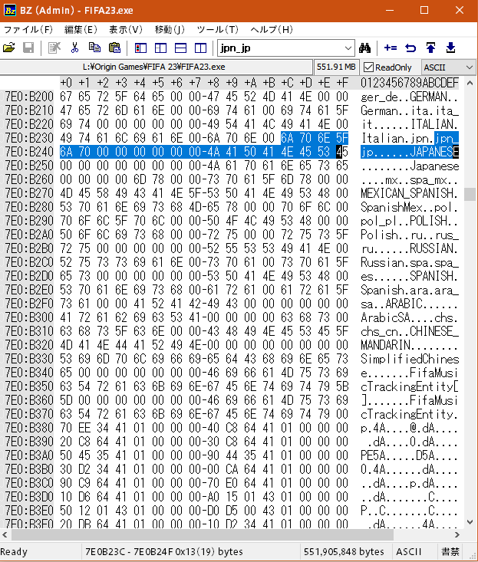Open the ツール(T) menu

217,29
